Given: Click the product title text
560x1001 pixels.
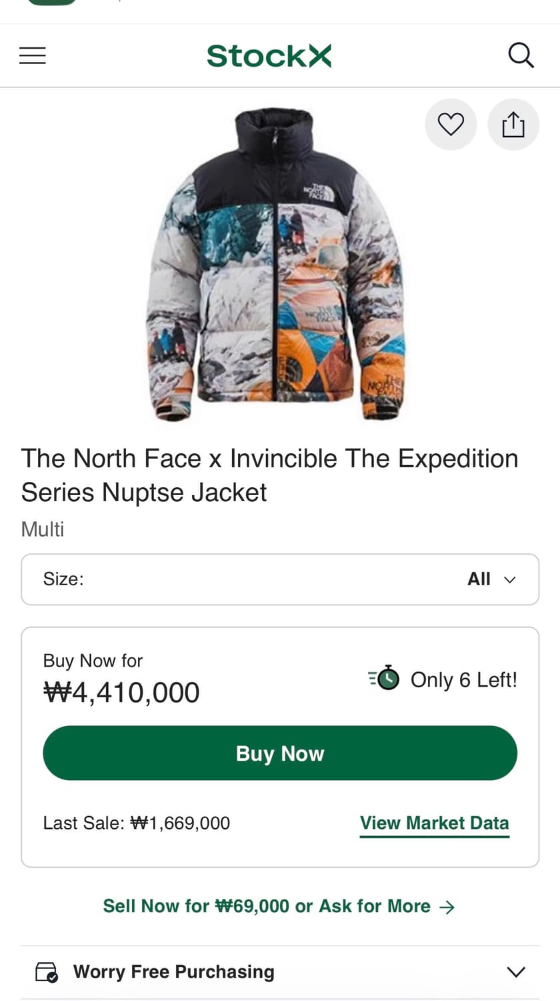Looking at the screenshot, I should pos(269,475).
